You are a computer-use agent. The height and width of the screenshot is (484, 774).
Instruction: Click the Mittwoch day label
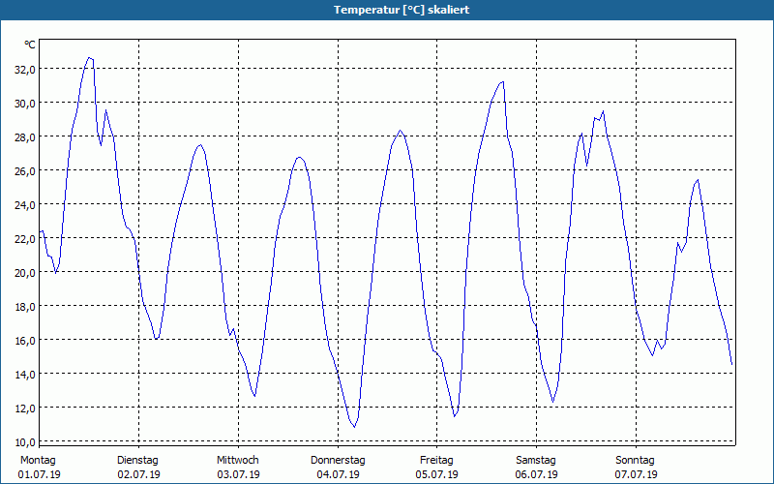click(238, 461)
